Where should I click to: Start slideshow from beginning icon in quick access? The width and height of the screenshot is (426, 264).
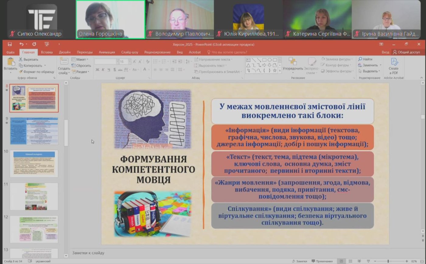(x=47, y=44)
